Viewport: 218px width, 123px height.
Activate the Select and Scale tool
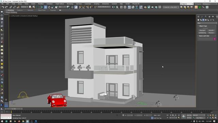pyautogui.click(x=53, y=7)
